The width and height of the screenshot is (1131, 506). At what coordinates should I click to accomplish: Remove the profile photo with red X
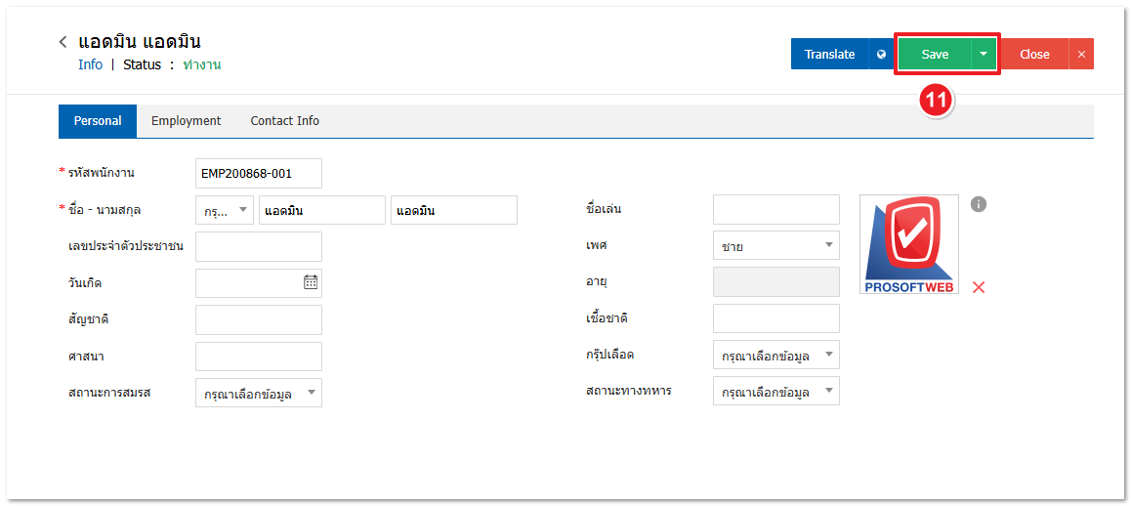(979, 287)
